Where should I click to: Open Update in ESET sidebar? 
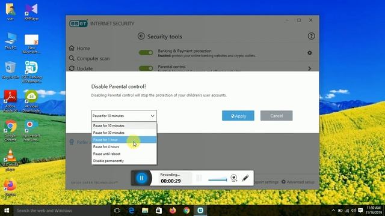(x=81, y=68)
